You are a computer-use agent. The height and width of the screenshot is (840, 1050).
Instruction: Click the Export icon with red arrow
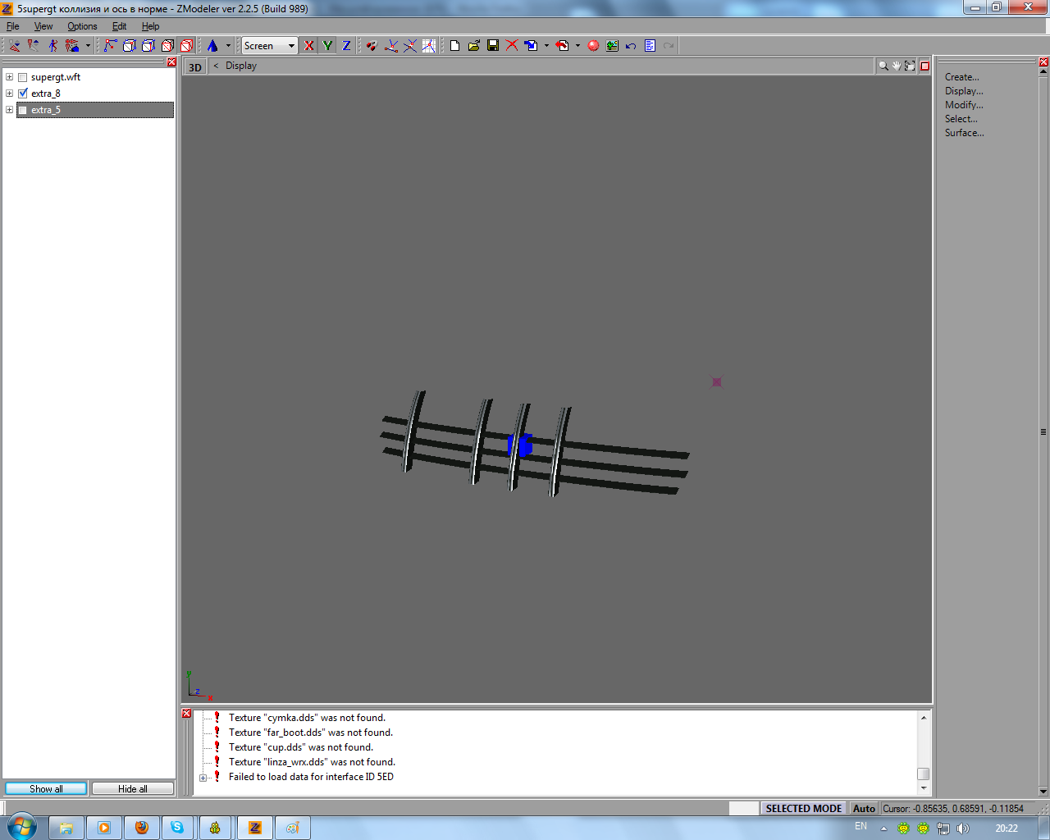point(562,46)
